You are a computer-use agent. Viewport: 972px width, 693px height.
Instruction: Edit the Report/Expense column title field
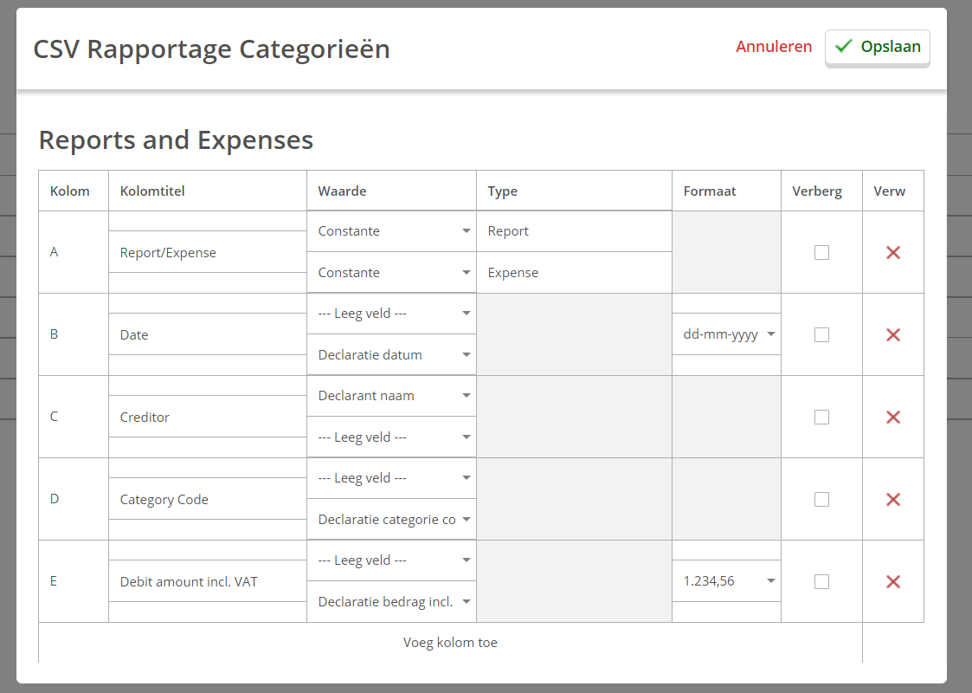coord(207,253)
